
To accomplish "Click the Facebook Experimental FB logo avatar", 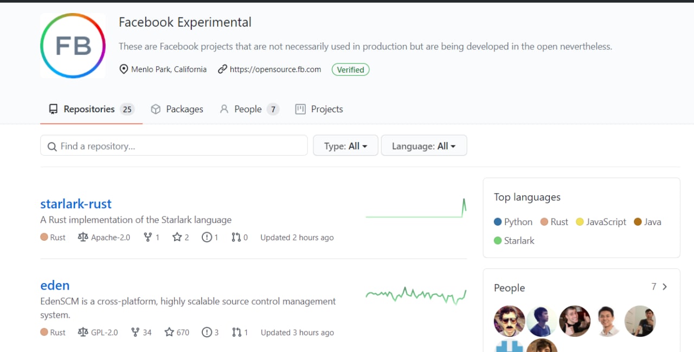I will 73,46.
